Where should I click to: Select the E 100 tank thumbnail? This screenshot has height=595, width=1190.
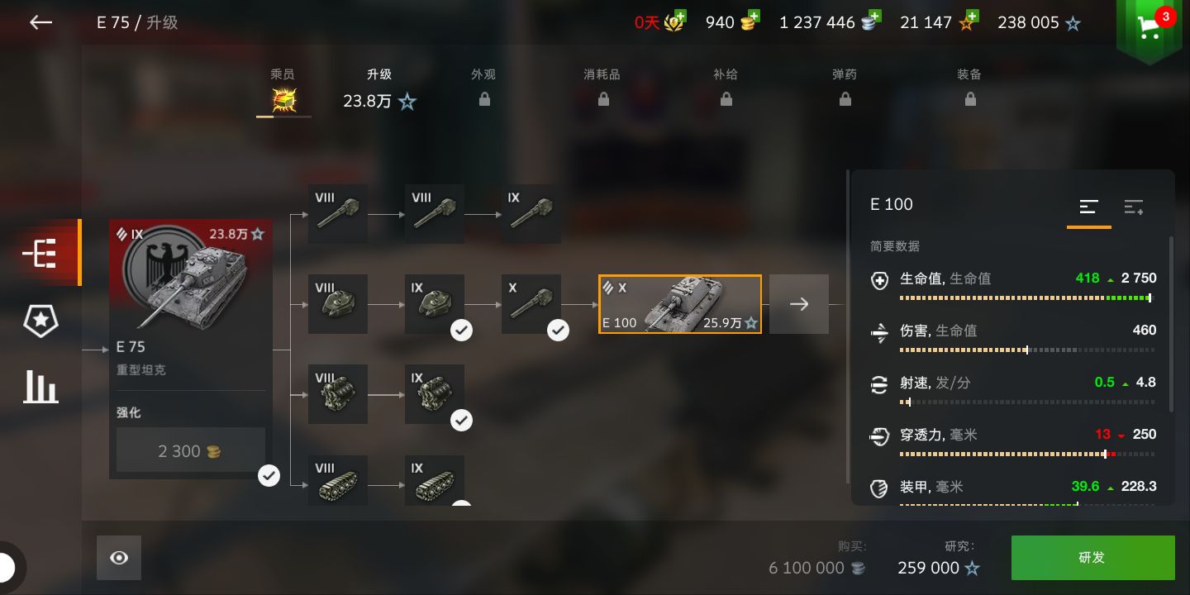[680, 304]
